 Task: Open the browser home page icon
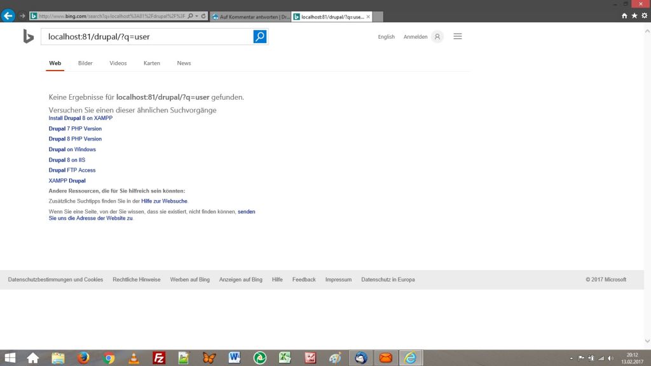point(624,16)
